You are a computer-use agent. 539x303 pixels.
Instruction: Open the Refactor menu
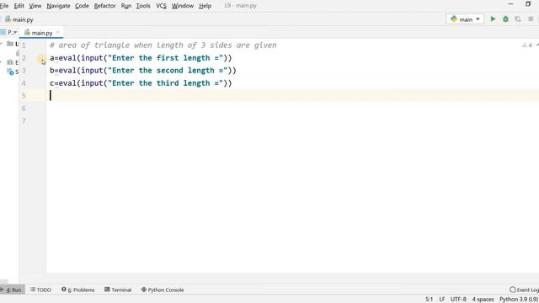104,6
